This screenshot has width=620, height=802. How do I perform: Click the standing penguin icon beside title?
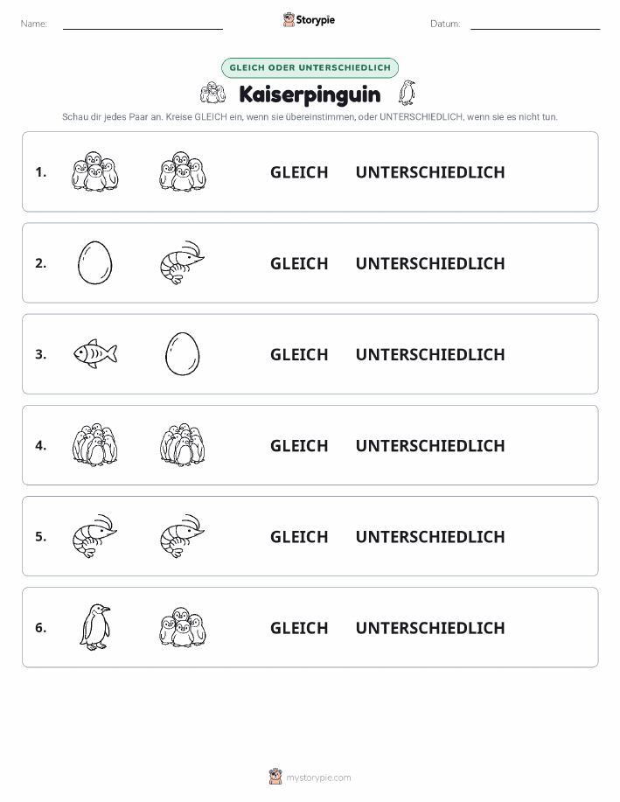[x=408, y=93]
